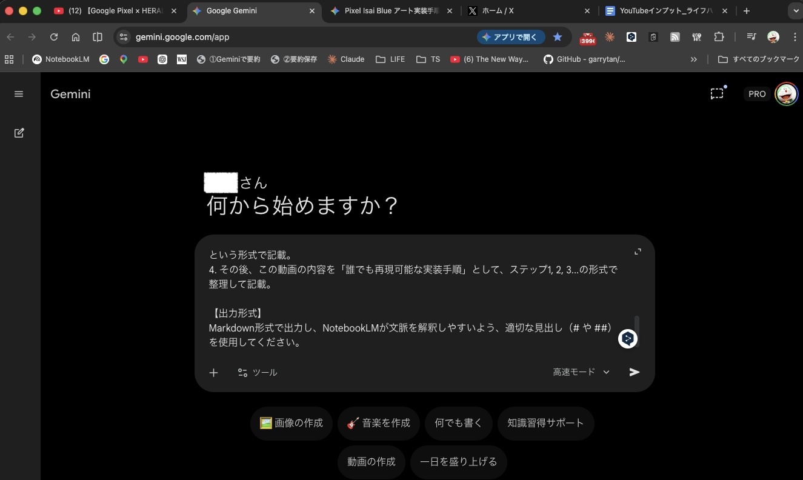Click the blue chat extension icon over the prompt box
803x480 pixels.
(627, 339)
